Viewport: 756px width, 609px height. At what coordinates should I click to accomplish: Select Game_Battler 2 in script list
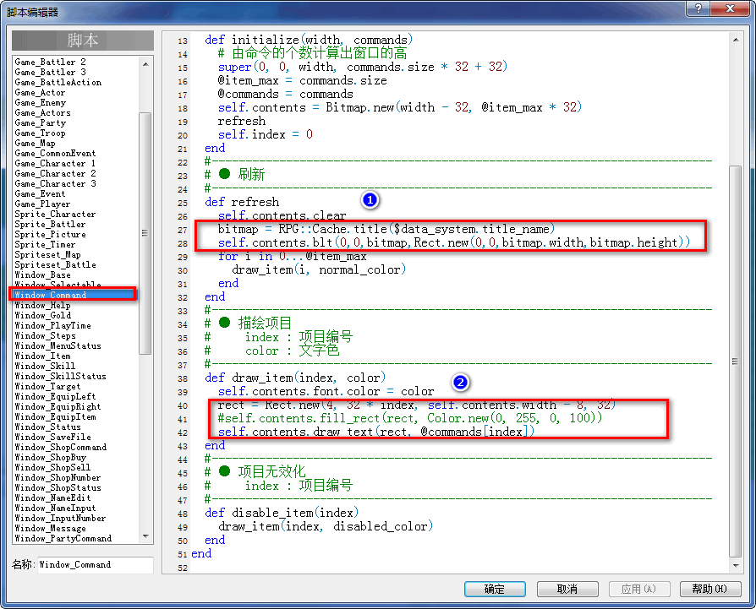click(x=50, y=63)
